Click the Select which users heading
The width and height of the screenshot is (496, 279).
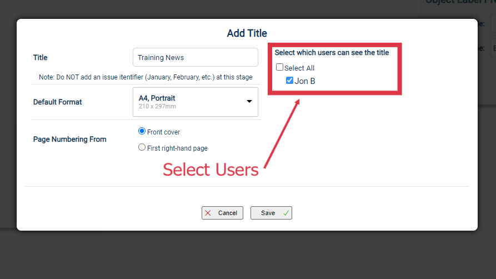point(332,53)
